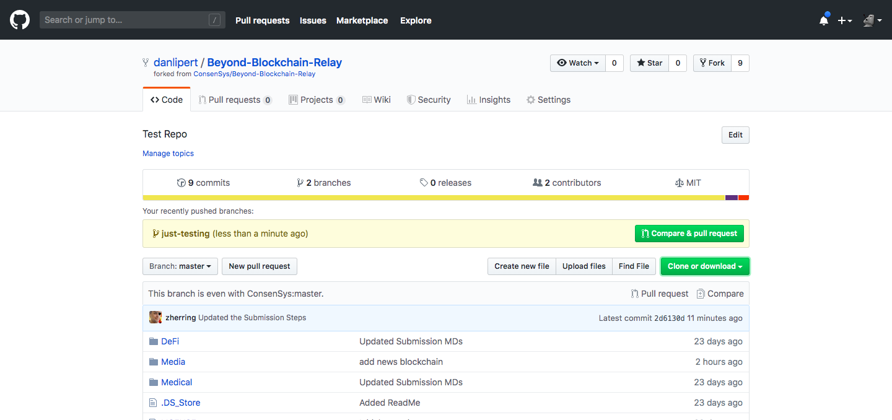Viewport: 892px width, 420px height.
Task: Open the Settings tab
Action: [548, 100]
